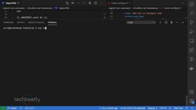Open the Manage gear settings icon
This screenshot has width=196, height=110.
(192, 101)
